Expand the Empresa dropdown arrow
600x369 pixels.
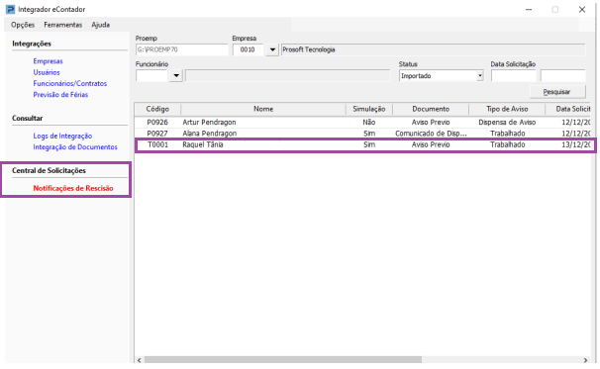(x=272, y=49)
